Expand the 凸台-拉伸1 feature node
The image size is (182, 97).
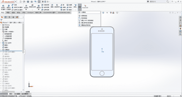(x=1, y=43)
